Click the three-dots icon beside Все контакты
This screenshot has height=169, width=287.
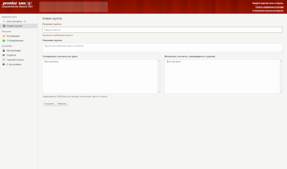click(4, 22)
